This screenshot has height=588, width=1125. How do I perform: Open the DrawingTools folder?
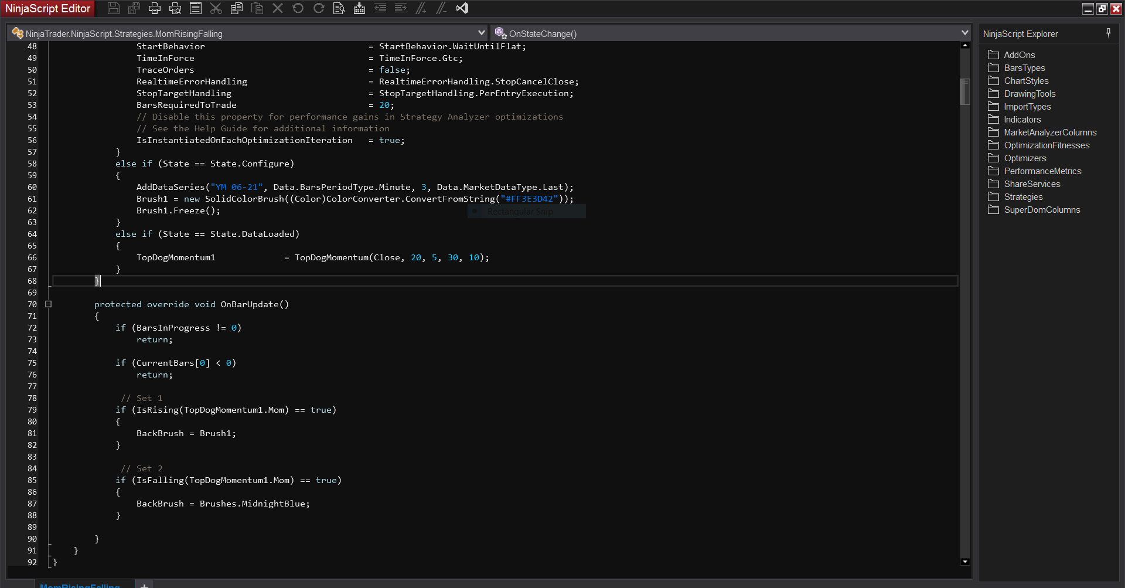[x=1029, y=94]
